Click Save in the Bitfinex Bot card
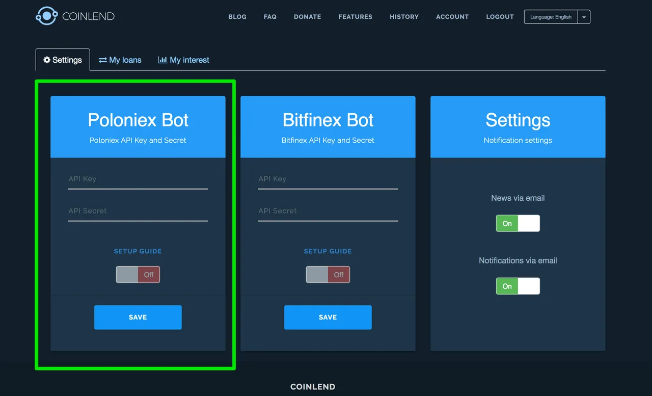Image resolution: width=652 pixels, height=396 pixels. [x=328, y=317]
